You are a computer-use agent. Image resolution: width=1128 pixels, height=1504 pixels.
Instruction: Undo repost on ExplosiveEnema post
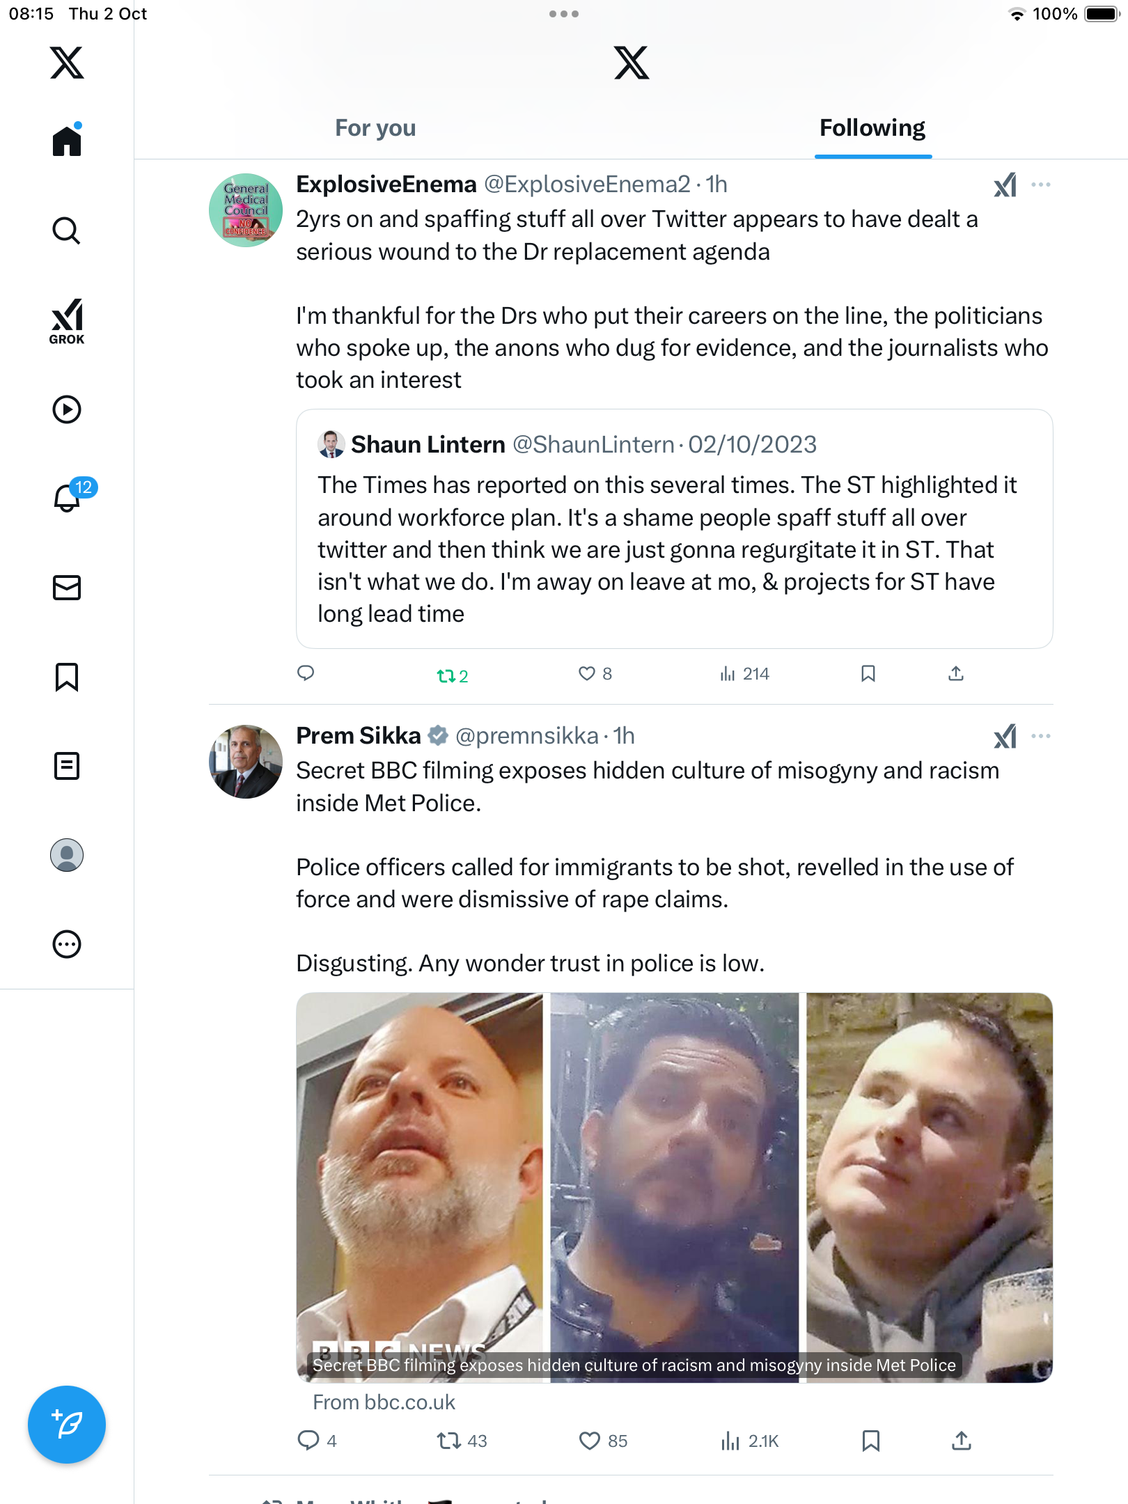coord(446,675)
